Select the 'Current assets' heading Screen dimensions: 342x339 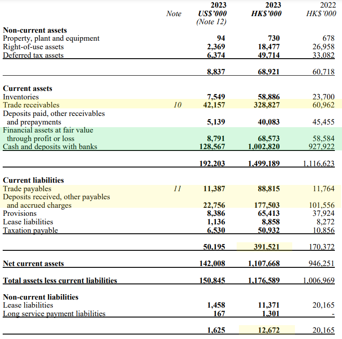coord(27,89)
